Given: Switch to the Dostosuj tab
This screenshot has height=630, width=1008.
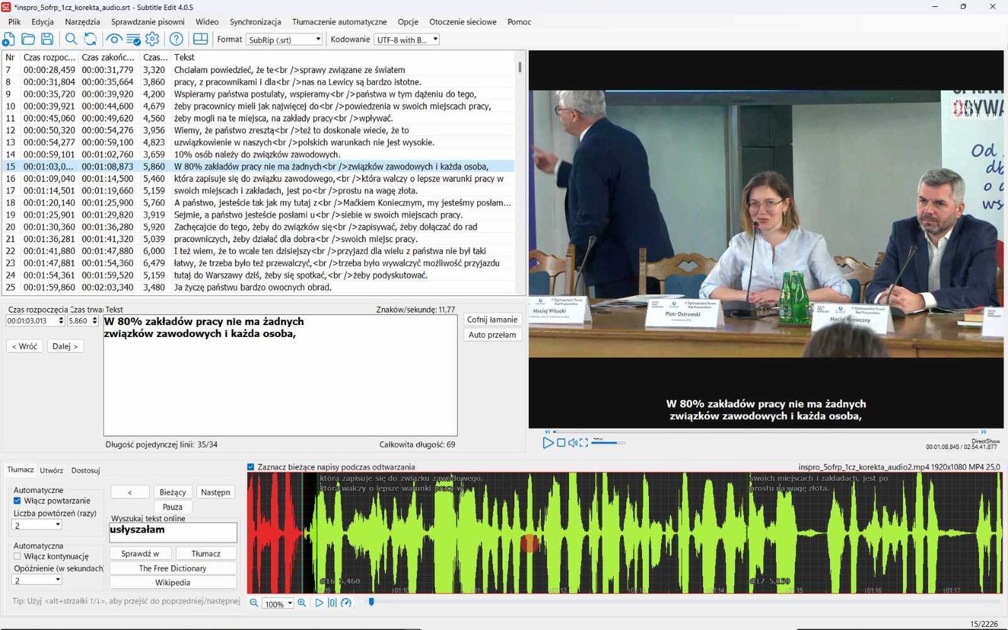Looking at the screenshot, I should coord(86,470).
